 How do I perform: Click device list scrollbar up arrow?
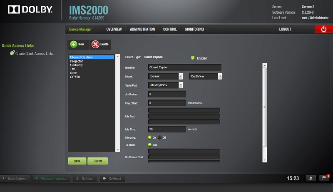pyautogui.click(x=118, y=56)
